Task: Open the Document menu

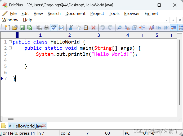Action: (75, 14)
